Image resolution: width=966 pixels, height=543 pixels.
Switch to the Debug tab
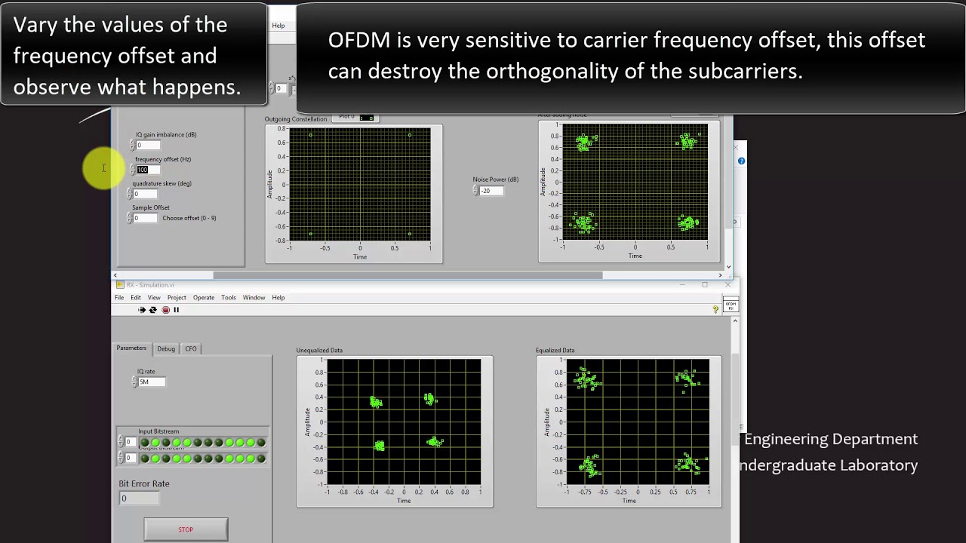(166, 348)
